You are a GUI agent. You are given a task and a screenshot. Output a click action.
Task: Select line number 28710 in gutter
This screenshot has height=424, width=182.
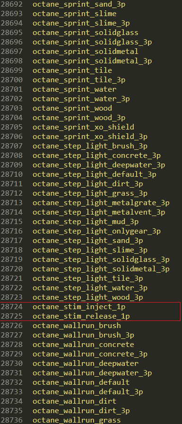[x=12, y=174]
